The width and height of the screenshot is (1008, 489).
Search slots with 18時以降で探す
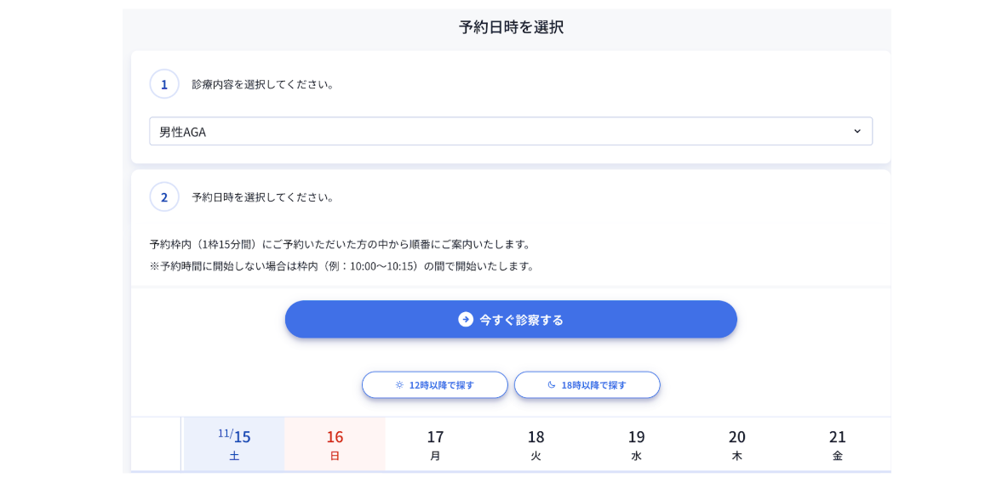(x=587, y=385)
